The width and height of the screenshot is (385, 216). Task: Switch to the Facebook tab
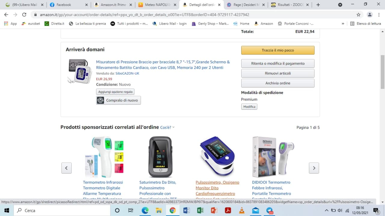point(69,5)
